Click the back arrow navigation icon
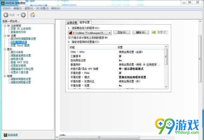The image size is (204, 140). [x=6, y=15]
